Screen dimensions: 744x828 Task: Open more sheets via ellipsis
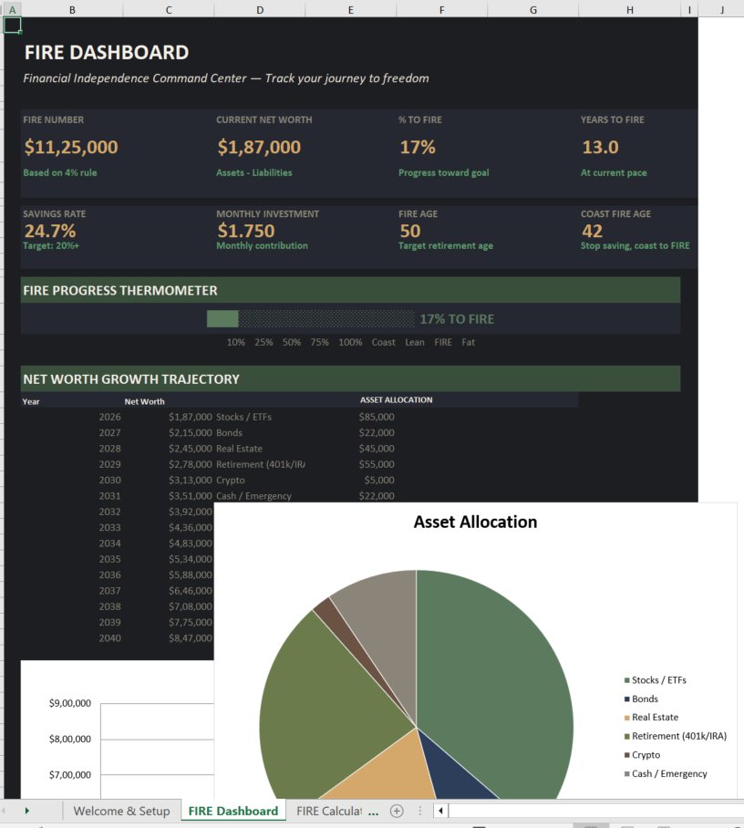(373, 812)
